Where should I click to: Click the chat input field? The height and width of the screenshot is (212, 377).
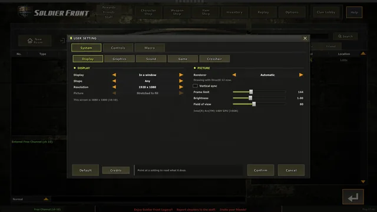click(x=148, y=199)
